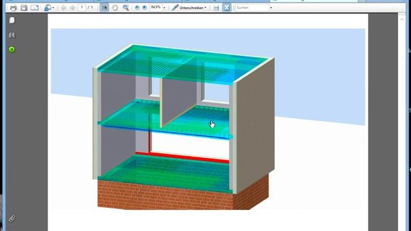The height and width of the screenshot is (231, 411).
Task: Go to the previous page arrow
Action: pos(63,8)
